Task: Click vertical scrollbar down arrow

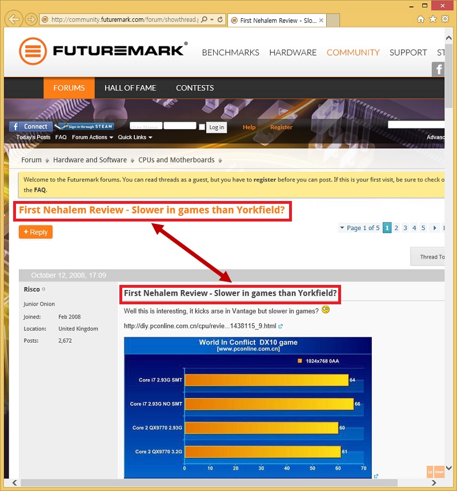Action: [x=448, y=468]
